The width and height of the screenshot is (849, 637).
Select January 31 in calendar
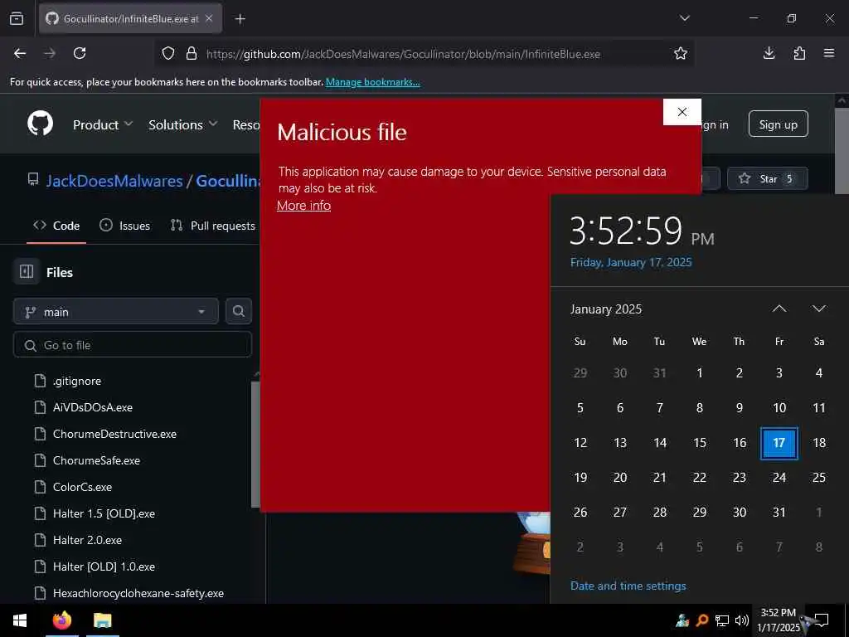(779, 512)
